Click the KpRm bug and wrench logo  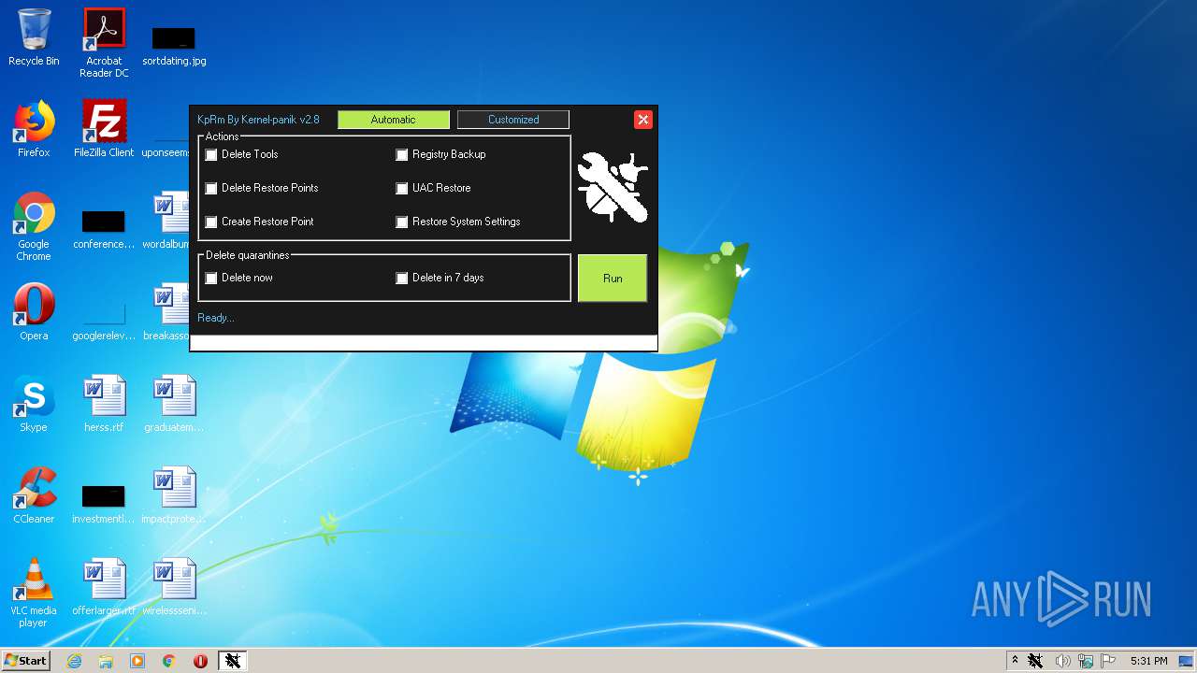tap(613, 187)
